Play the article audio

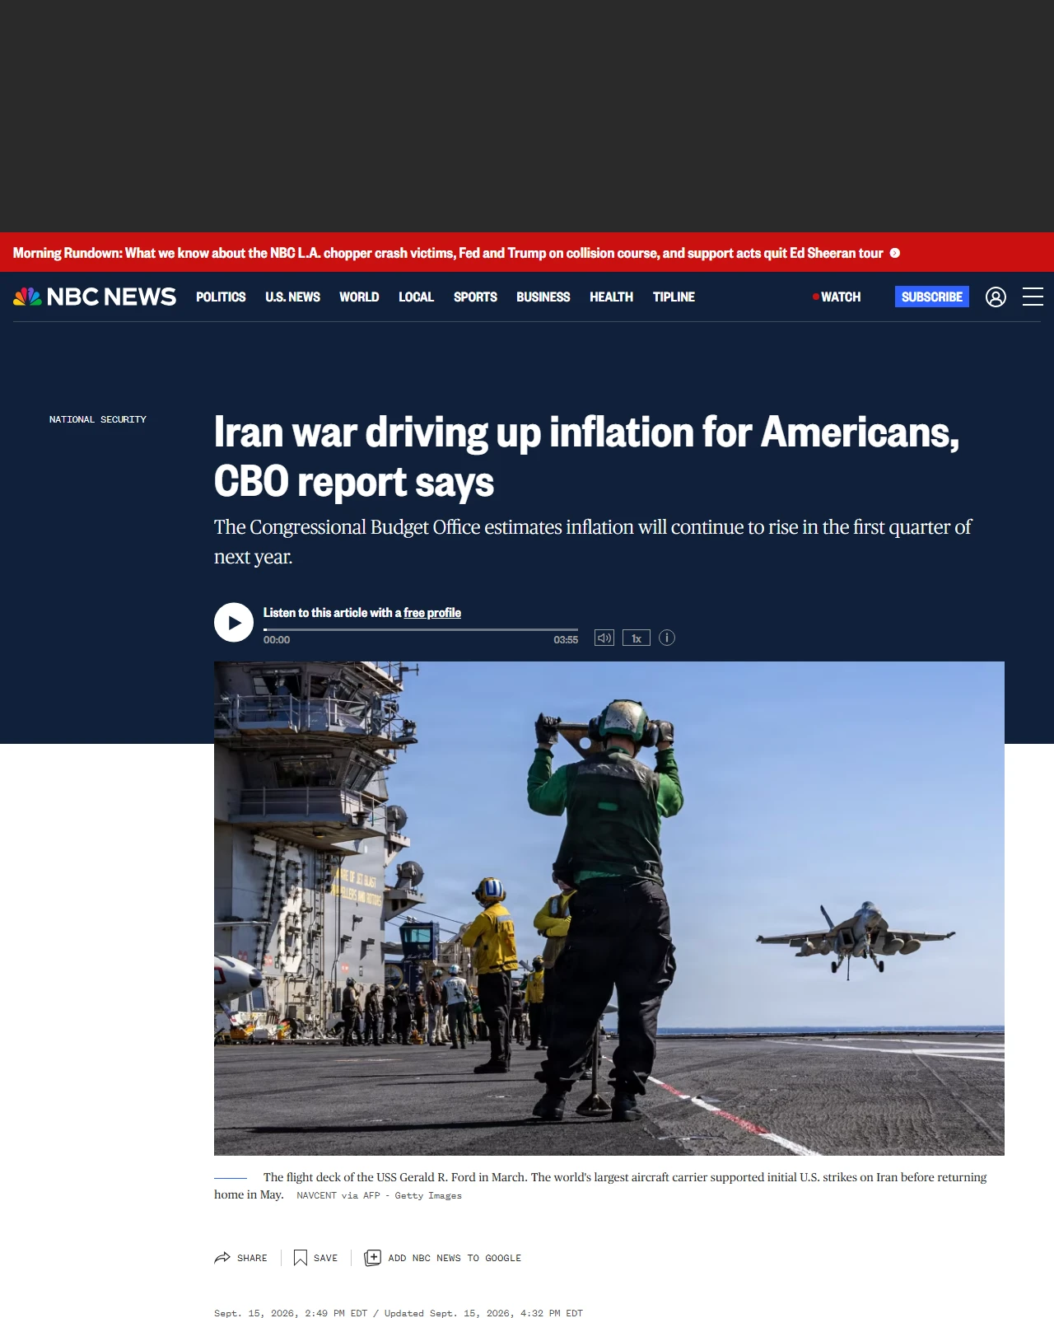[234, 623]
